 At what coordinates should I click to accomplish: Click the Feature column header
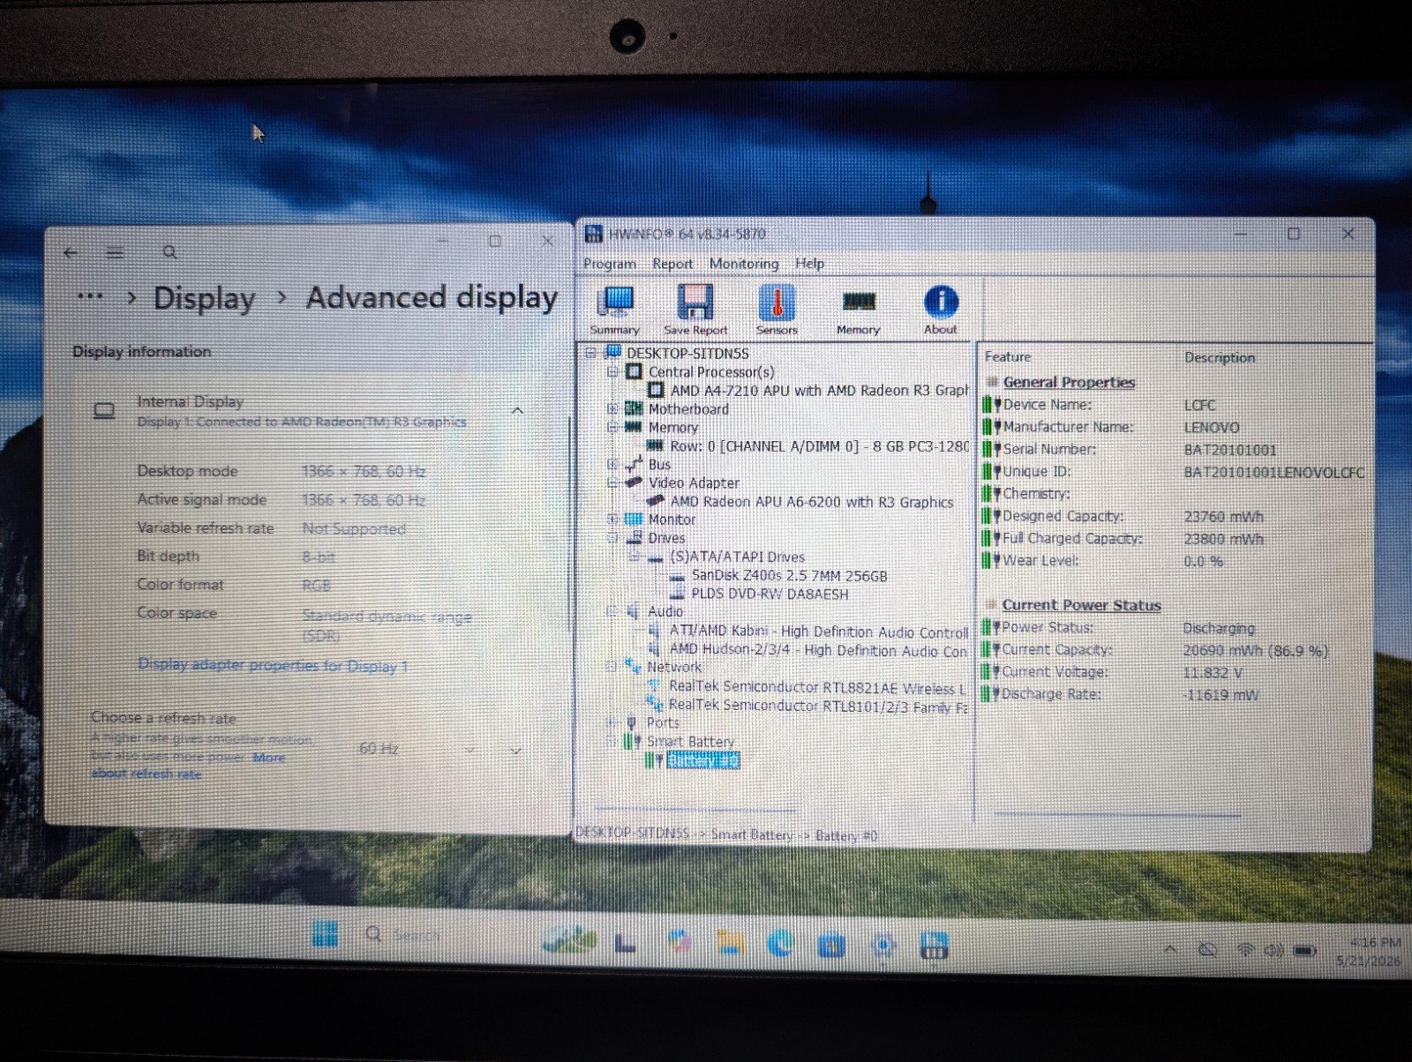click(1008, 356)
